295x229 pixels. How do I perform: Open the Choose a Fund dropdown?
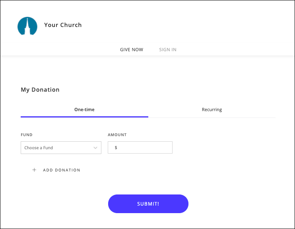(61, 148)
